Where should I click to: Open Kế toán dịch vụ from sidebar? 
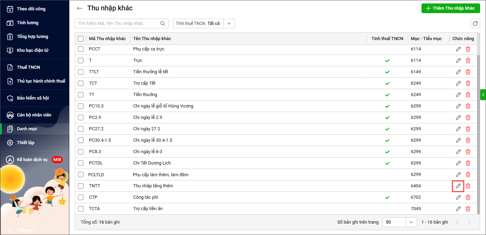pos(32,160)
